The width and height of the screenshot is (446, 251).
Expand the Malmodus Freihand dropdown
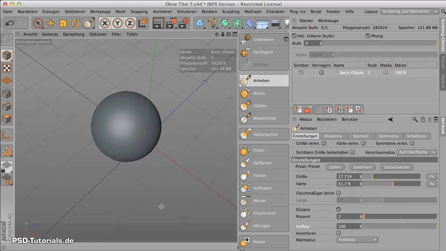coord(357,240)
